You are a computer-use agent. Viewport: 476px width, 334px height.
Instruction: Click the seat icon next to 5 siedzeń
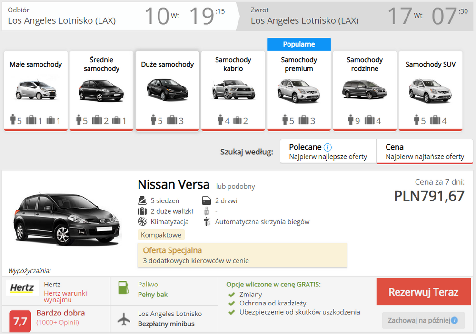pos(142,200)
